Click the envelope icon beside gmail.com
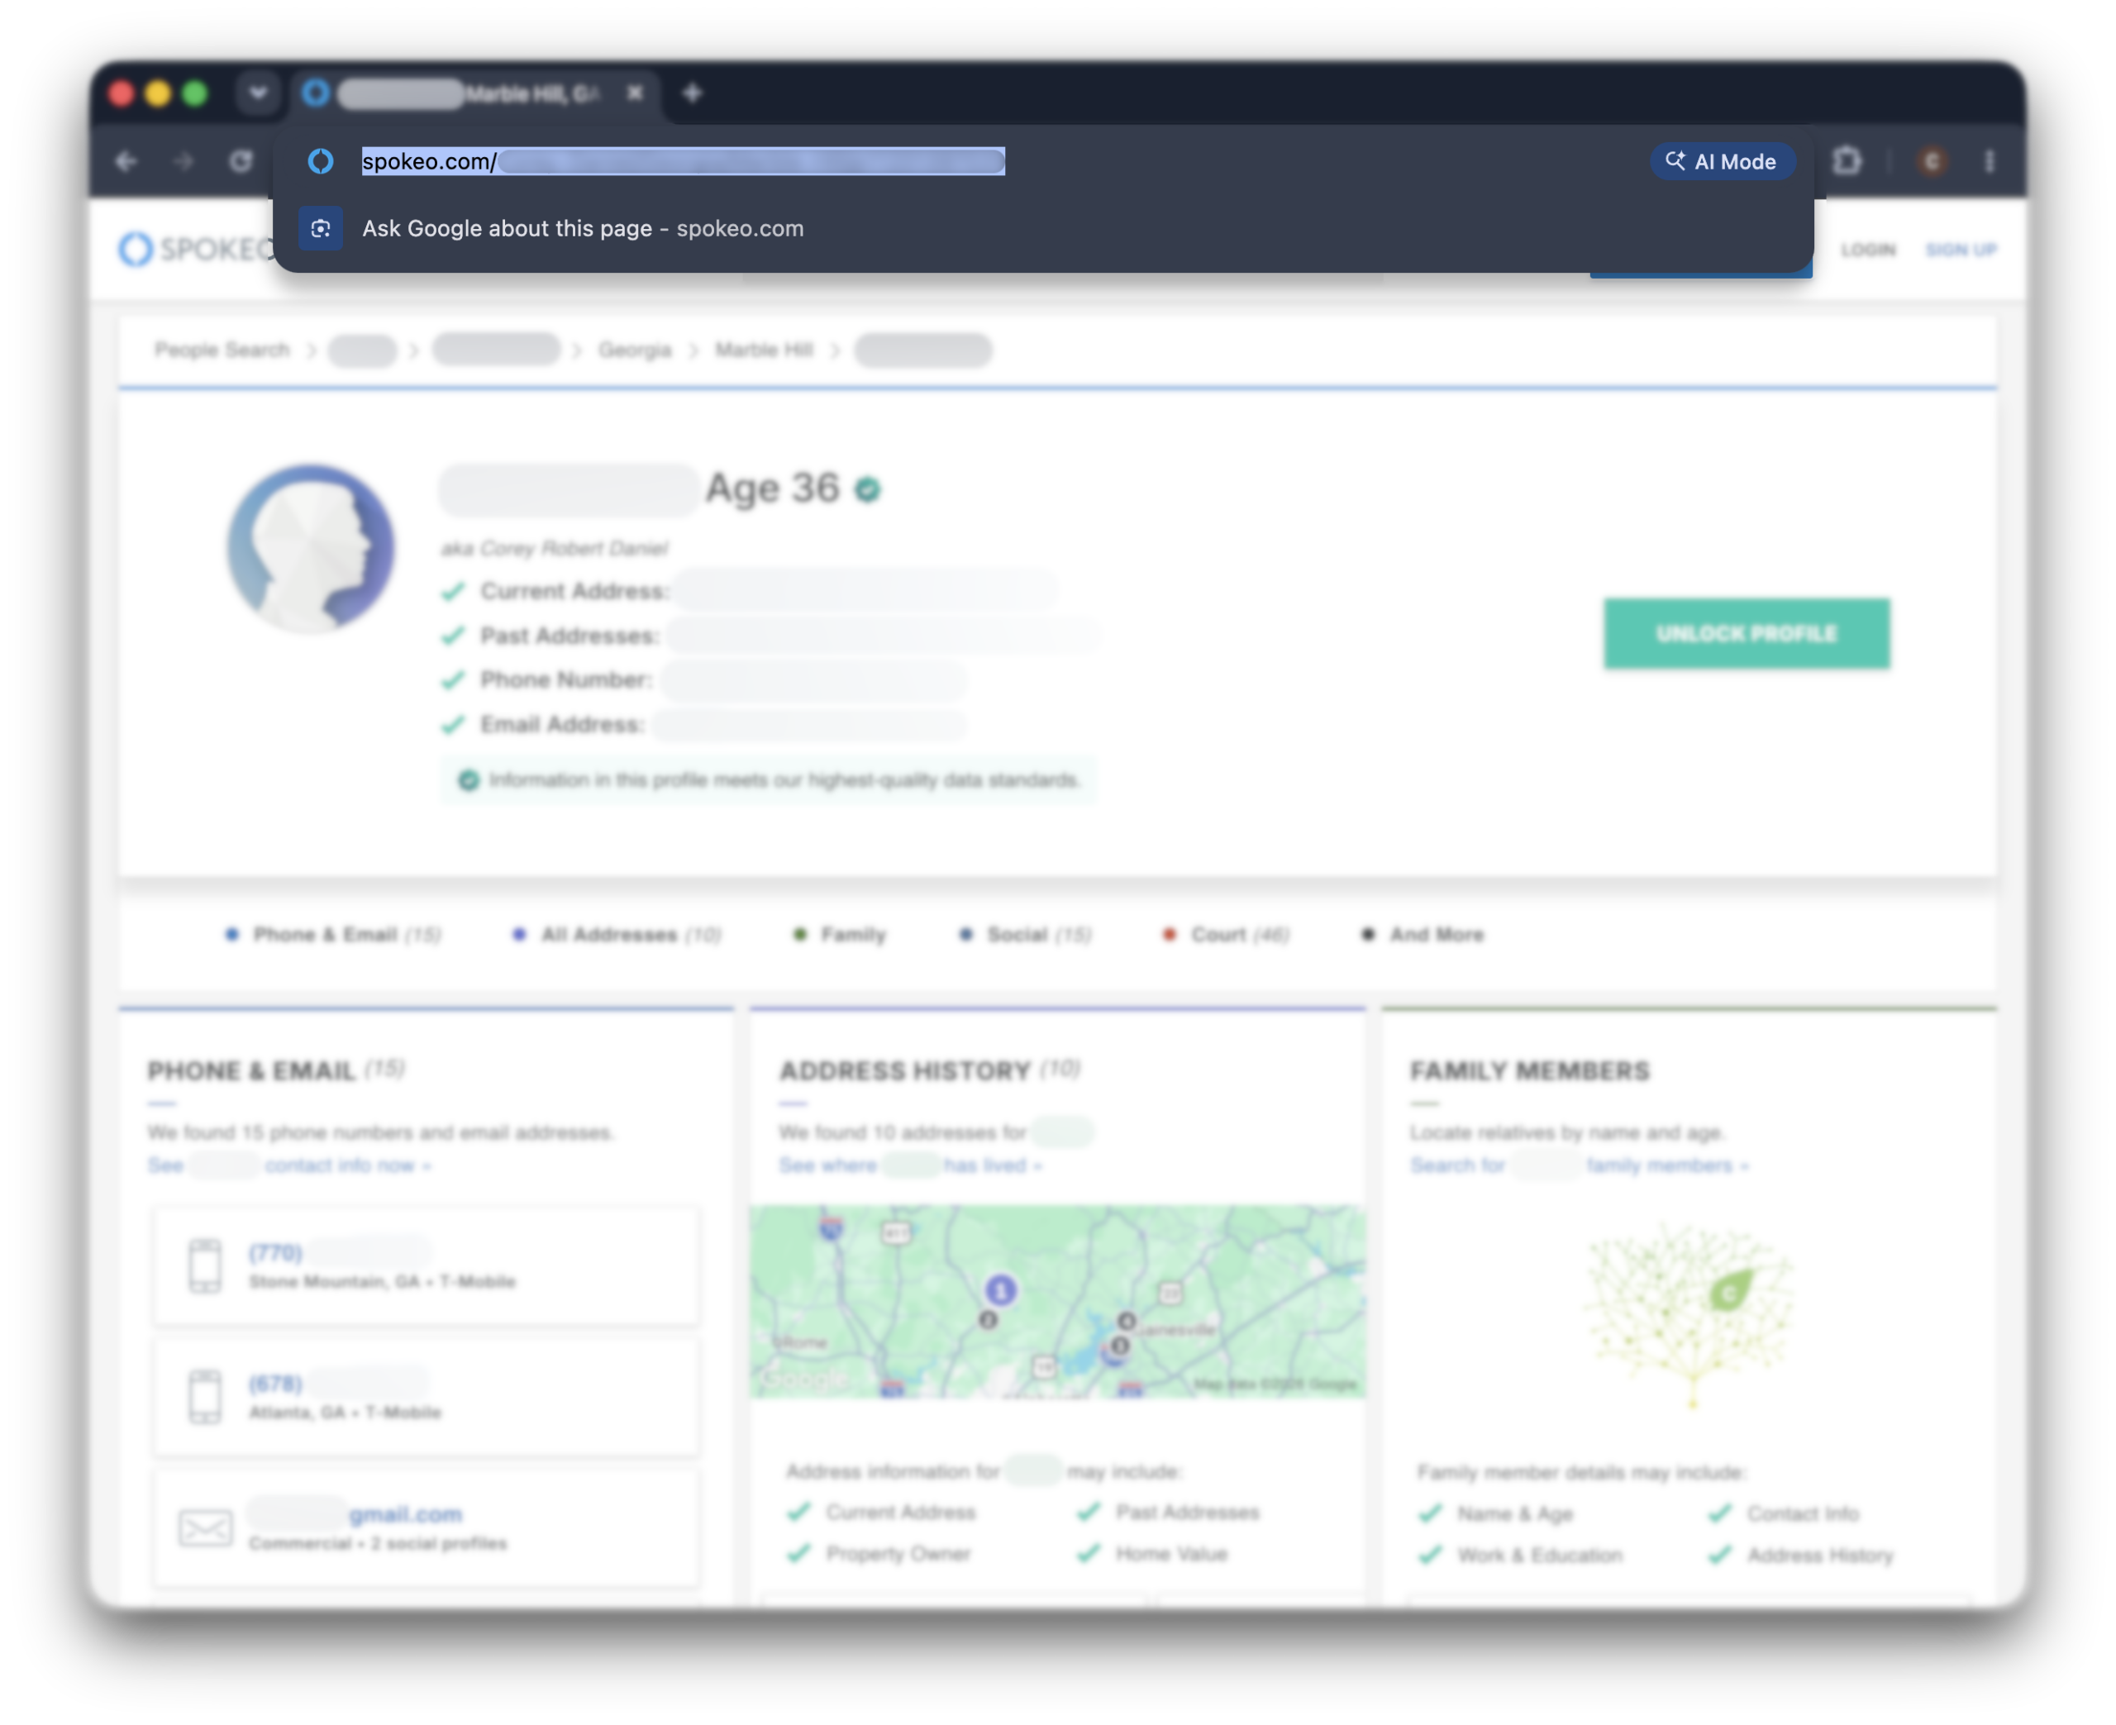Image resolution: width=2116 pixels, height=1725 pixels. pyautogui.click(x=206, y=1527)
